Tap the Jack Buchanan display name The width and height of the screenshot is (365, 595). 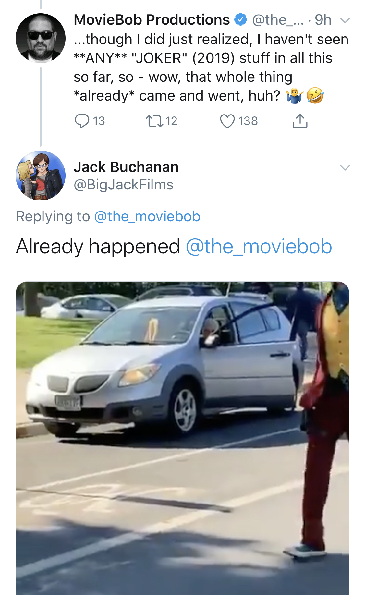(126, 167)
